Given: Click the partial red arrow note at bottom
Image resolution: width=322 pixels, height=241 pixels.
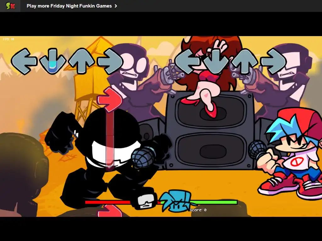Looking at the screenshot, I should point(110,211).
